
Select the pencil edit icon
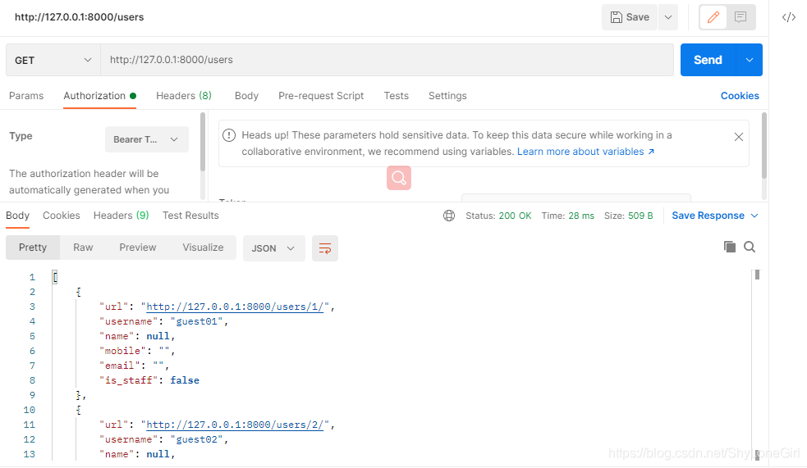[x=713, y=17]
